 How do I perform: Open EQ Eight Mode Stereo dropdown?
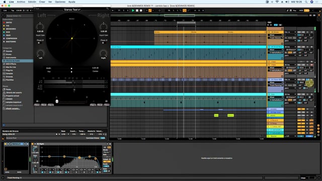point(107,152)
